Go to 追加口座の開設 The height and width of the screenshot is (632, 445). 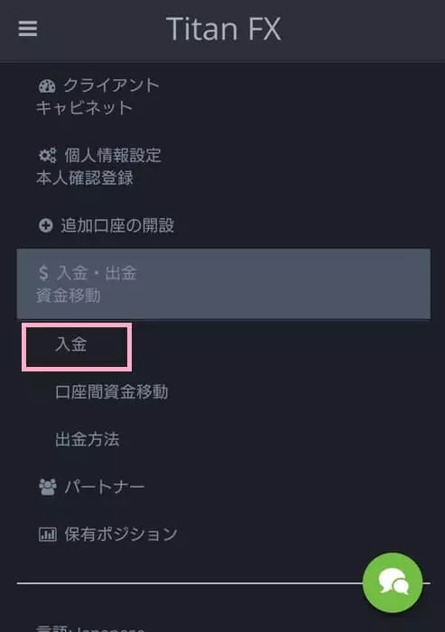[107, 225]
